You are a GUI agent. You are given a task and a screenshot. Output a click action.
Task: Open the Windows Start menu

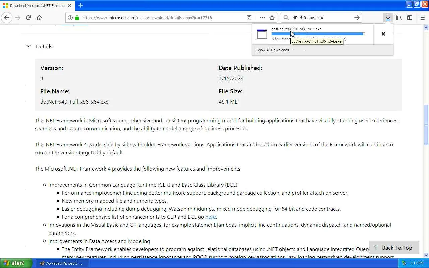[16, 263]
